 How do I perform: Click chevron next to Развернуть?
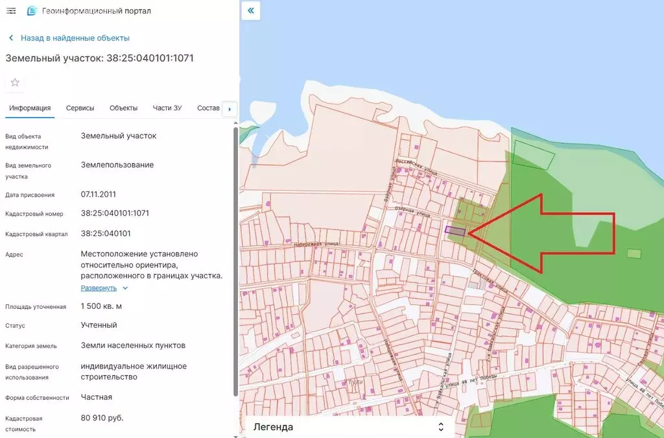click(x=125, y=288)
